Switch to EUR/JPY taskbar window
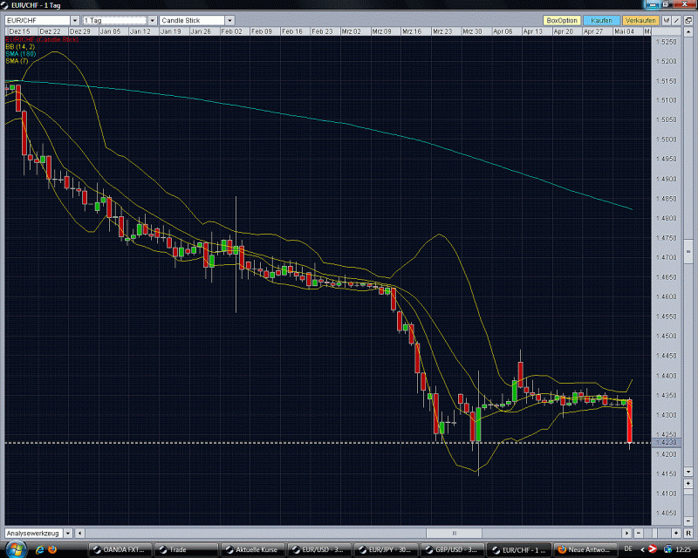Viewport: 698px width, 558px height. [386, 550]
